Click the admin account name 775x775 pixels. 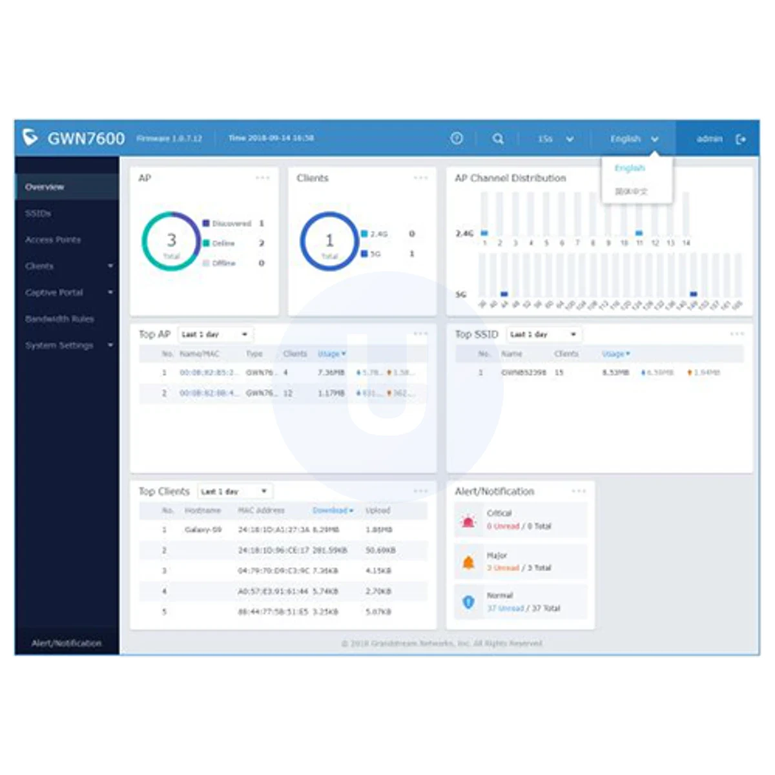click(709, 139)
